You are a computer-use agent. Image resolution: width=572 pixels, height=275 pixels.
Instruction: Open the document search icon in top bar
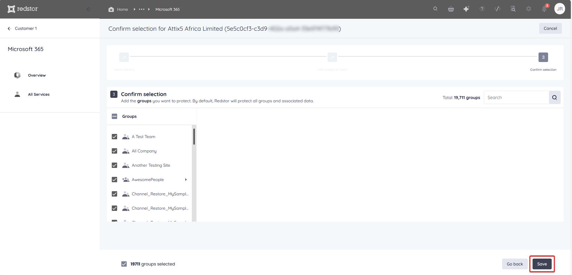coord(513,9)
